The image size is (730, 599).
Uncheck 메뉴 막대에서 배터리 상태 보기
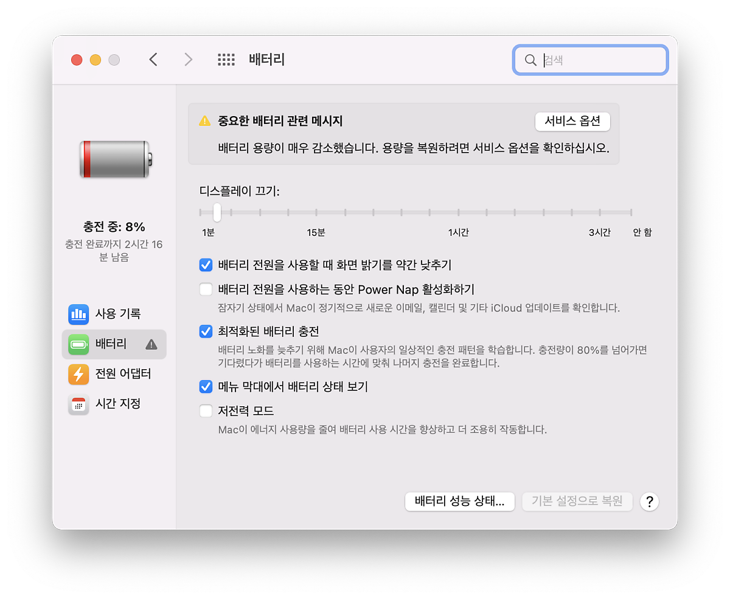pyautogui.click(x=206, y=387)
